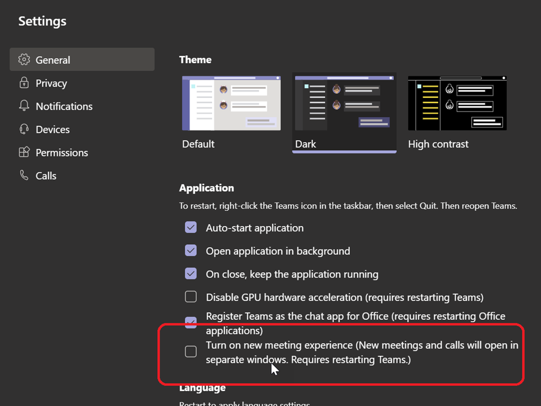Pick the High contrast theme thumbnail
541x406 pixels.
tap(457, 103)
